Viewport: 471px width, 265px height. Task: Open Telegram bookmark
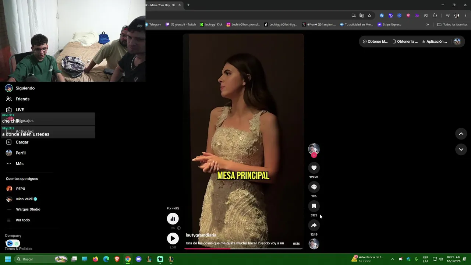tap(154, 25)
